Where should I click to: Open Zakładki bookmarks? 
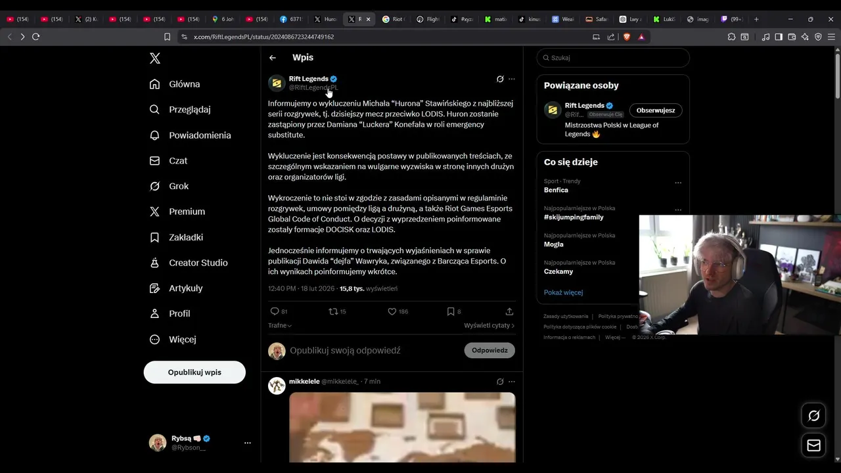coord(176,237)
